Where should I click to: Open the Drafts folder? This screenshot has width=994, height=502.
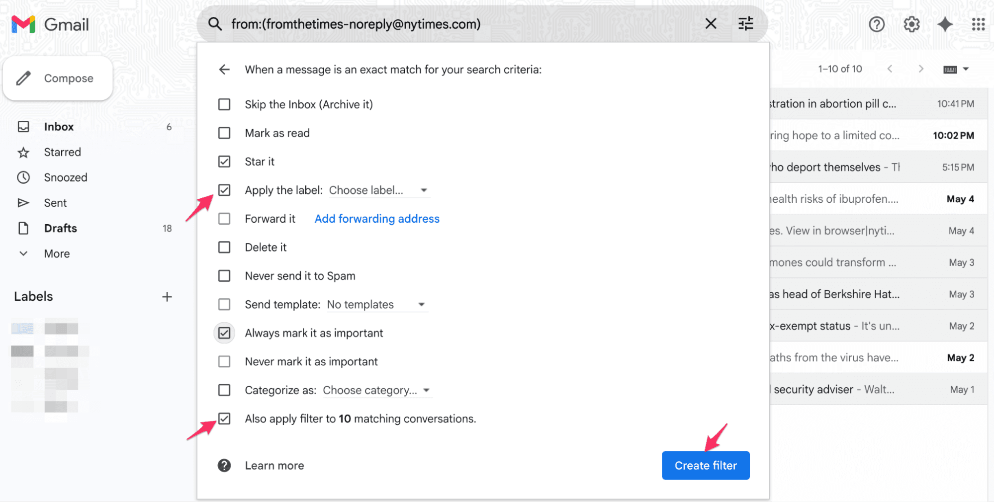[60, 228]
